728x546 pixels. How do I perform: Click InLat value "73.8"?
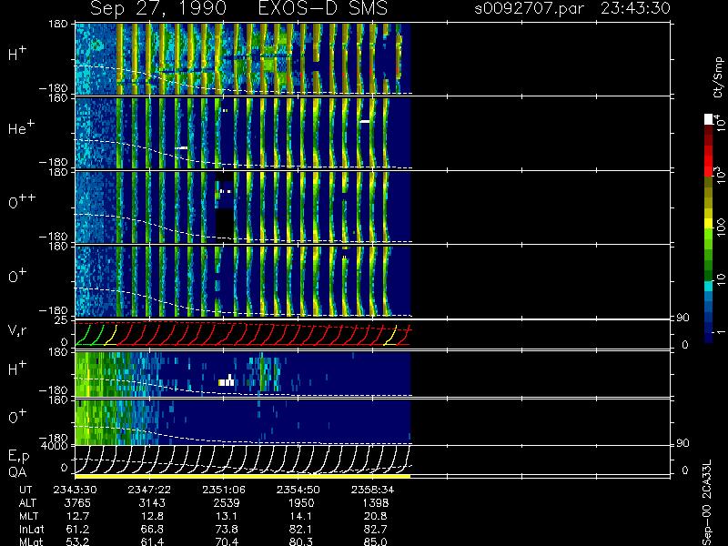coord(227,529)
